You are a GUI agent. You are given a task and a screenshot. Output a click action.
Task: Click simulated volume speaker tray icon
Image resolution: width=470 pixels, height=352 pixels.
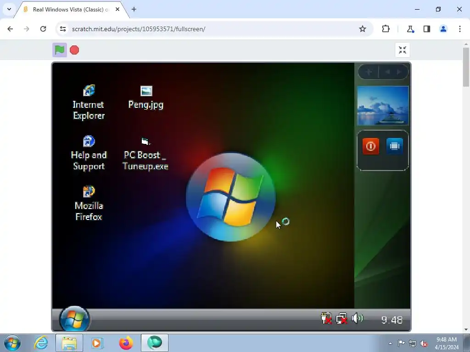tap(357, 318)
